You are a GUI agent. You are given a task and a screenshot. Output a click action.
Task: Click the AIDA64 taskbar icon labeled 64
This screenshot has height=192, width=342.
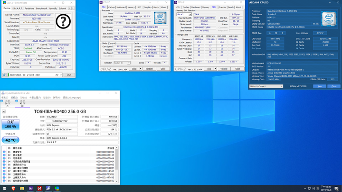39,189
